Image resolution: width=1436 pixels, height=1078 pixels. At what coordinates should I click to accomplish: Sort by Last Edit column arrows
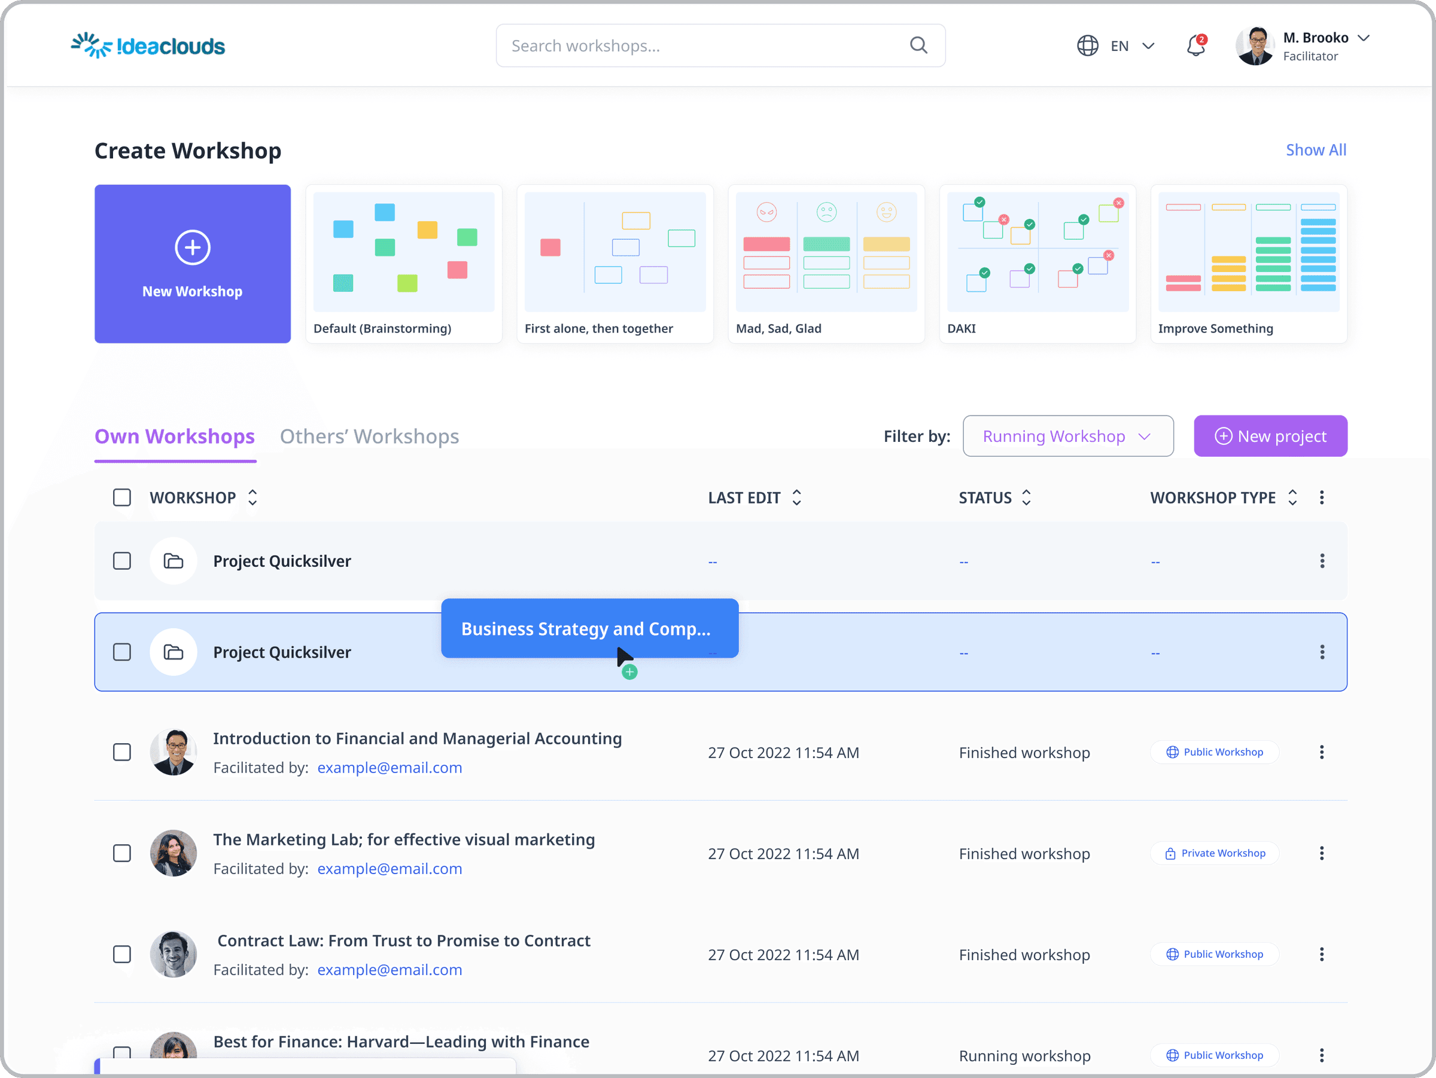pos(796,497)
